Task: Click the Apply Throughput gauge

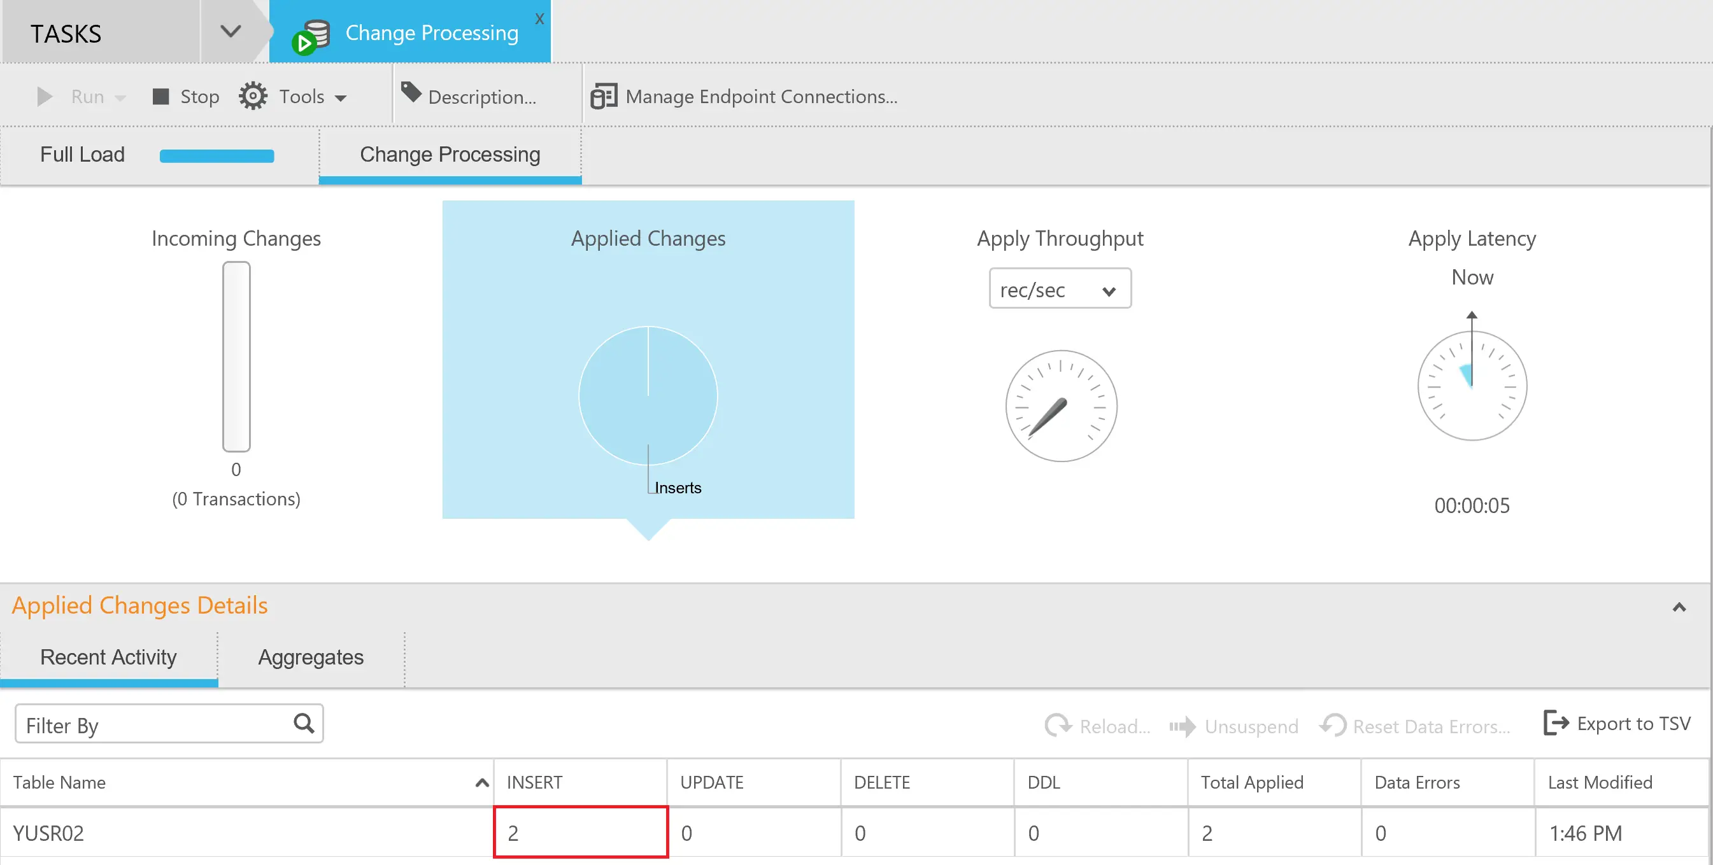Action: pyautogui.click(x=1061, y=406)
